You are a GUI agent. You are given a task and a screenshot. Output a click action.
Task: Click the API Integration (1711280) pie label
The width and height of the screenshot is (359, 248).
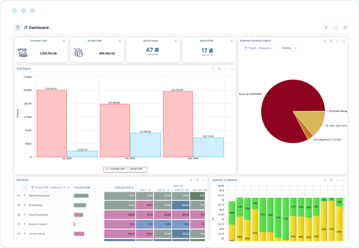pos(327,140)
